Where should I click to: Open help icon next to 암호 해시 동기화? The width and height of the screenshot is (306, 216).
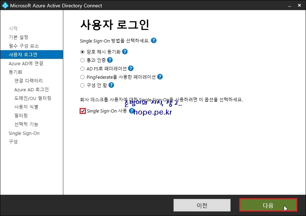(x=125, y=52)
